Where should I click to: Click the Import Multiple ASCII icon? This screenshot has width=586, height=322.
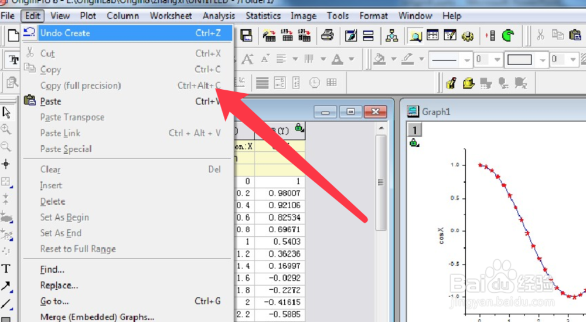(304, 36)
